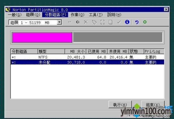
Task: Click the PartitionMagic title bar logo icon
Action: pos(8,10)
